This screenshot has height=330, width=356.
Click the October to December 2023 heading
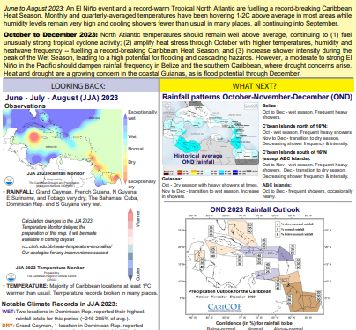coord(50,35)
